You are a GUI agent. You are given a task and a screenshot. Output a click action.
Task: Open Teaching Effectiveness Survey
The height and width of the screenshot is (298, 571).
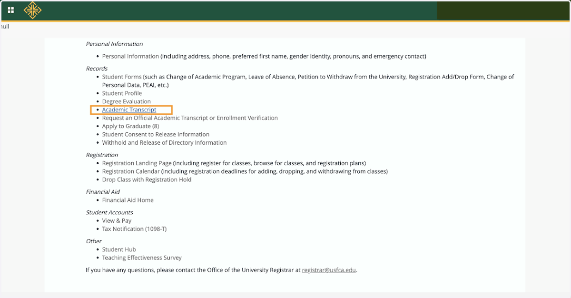[142, 258]
